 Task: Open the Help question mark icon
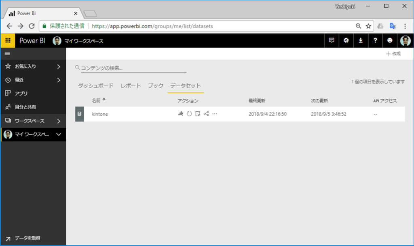[375, 40]
